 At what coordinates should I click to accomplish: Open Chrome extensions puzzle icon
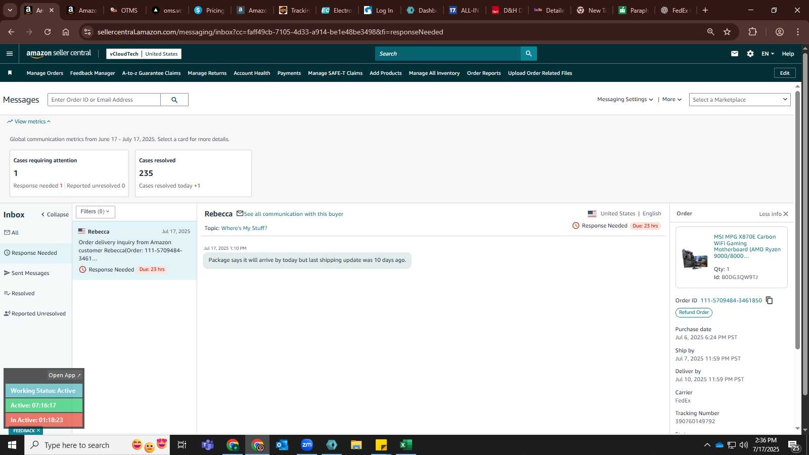(x=752, y=32)
